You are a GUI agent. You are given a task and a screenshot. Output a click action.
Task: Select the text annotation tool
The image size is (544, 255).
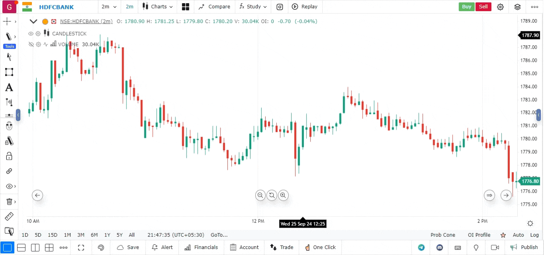click(x=9, y=88)
